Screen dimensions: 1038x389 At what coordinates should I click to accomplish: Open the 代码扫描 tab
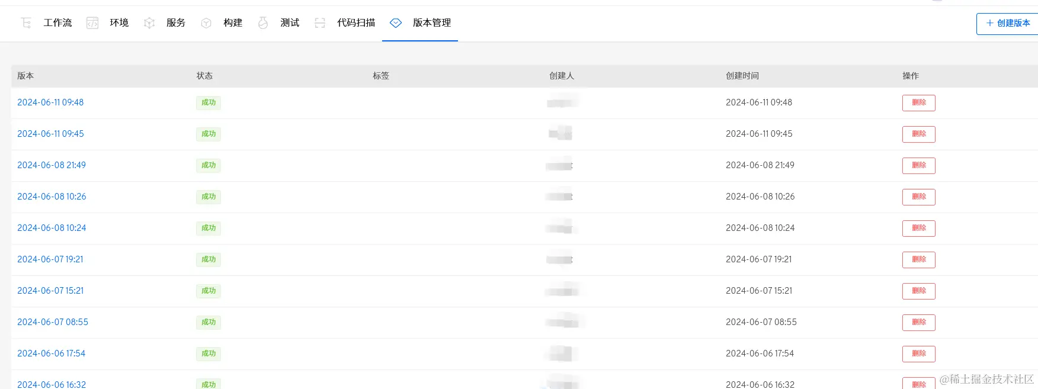[x=356, y=23]
